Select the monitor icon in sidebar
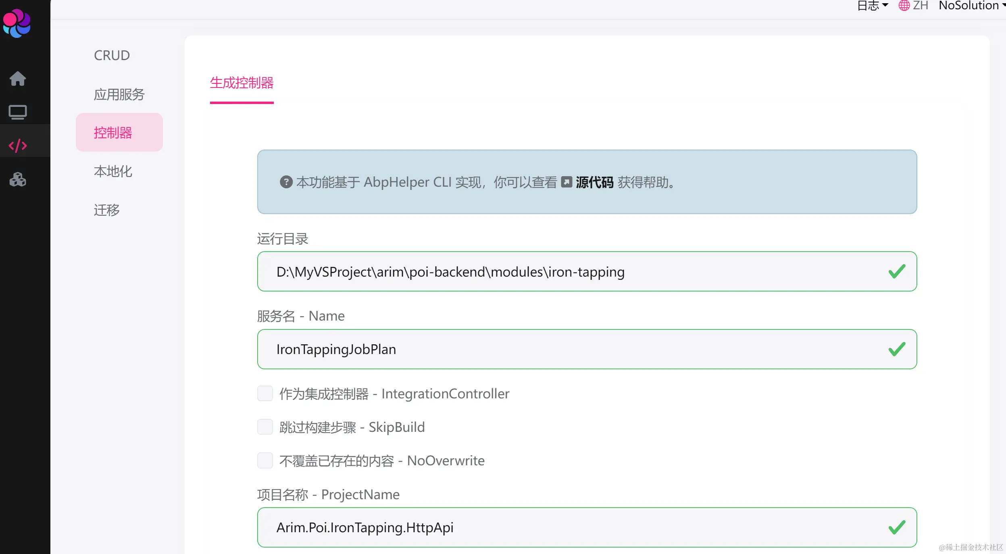 18,112
